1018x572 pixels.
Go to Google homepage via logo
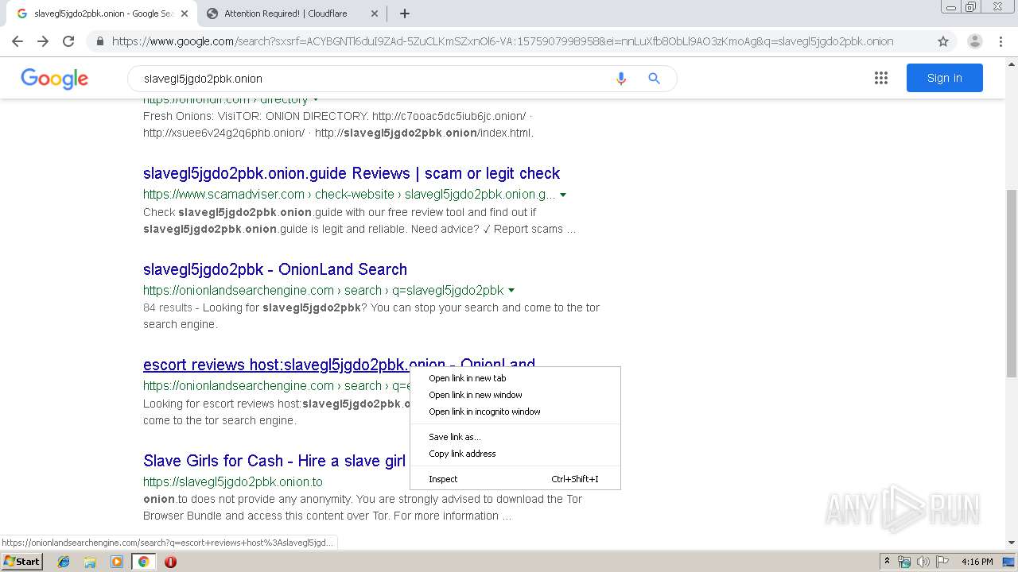click(x=54, y=79)
